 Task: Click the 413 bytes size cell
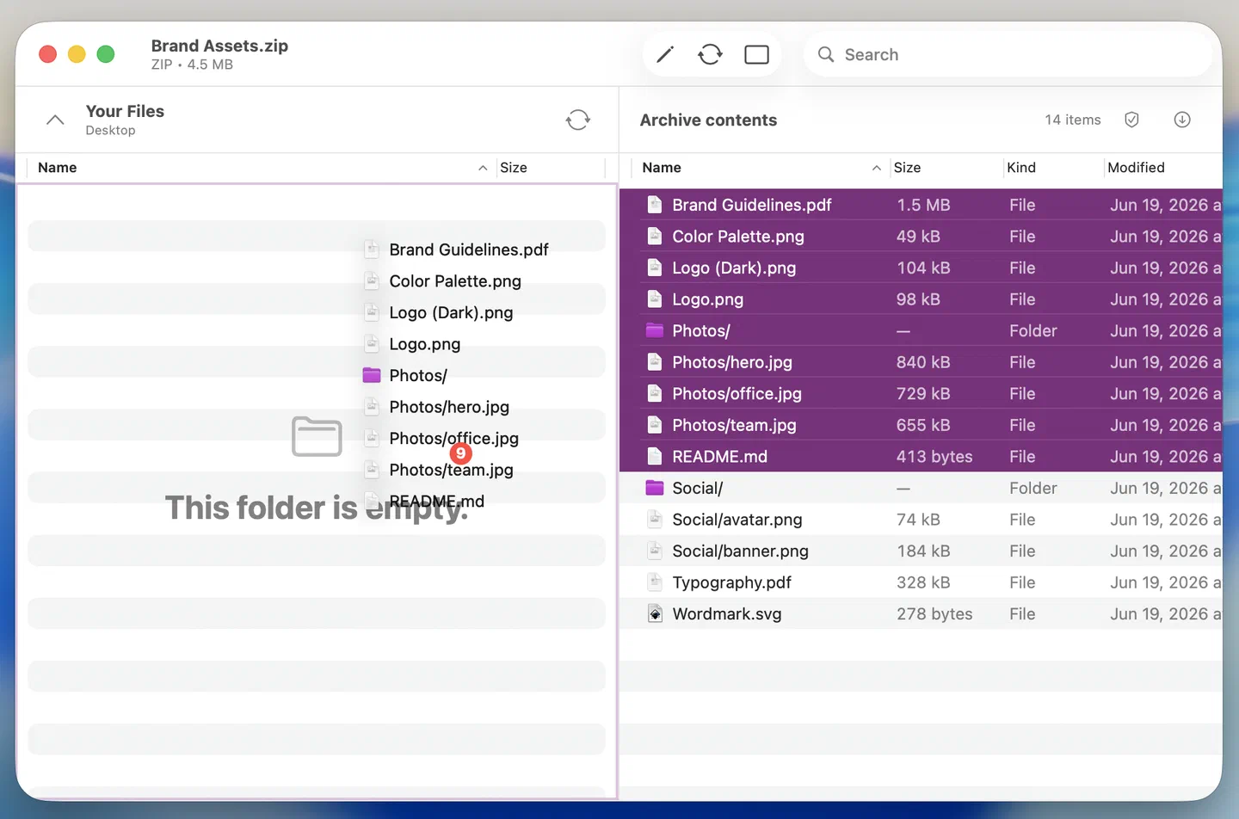click(x=934, y=457)
